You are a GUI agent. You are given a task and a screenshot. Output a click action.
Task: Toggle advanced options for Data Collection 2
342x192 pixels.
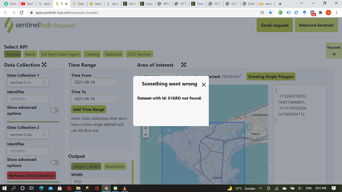55,163
